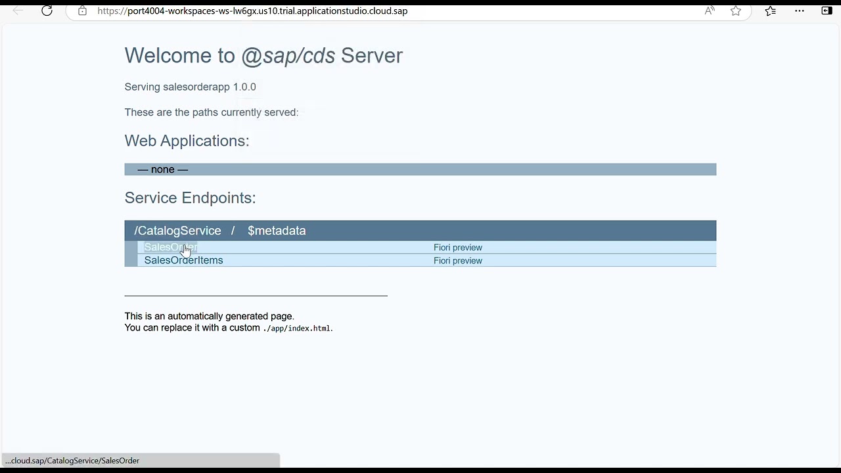Open the SalesOrder entity link

coord(170,247)
